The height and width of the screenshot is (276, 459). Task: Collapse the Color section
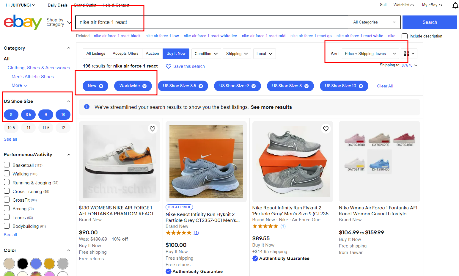69,250
